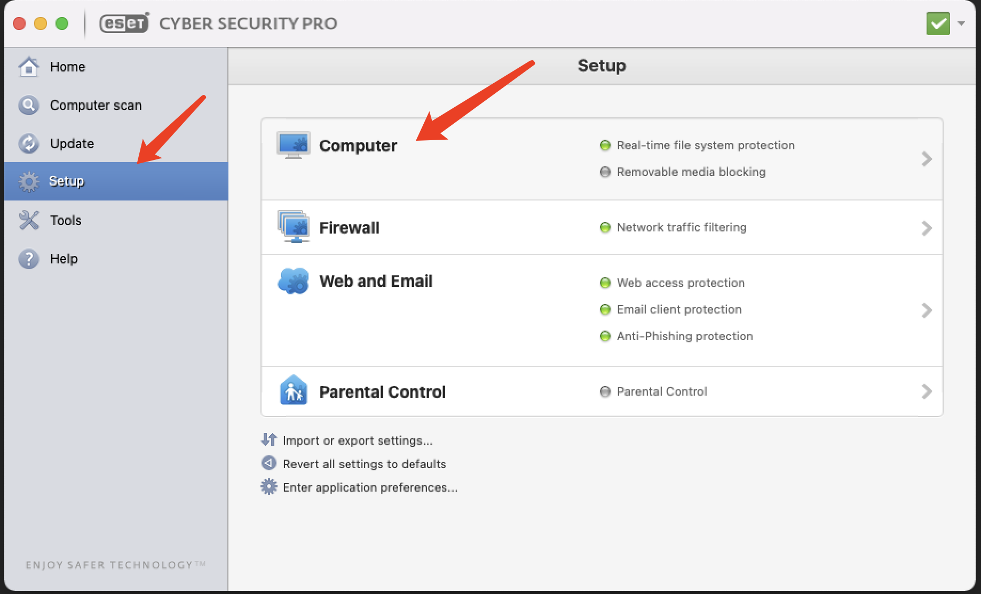
Task: Open the Computer scan sidebar item
Action: pyautogui.click(x=96, y=105)
